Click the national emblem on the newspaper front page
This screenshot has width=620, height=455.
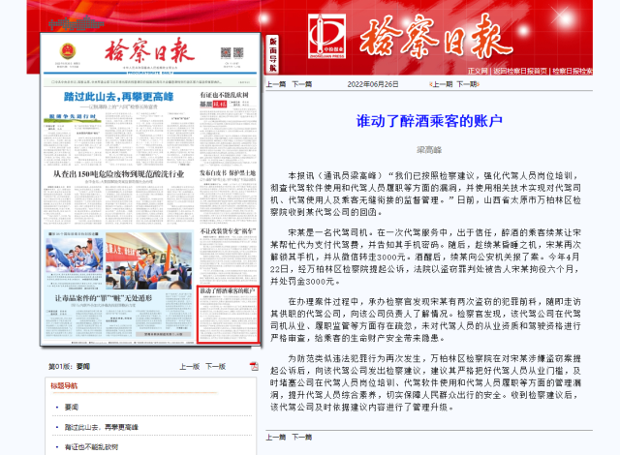[x=68, y=51]
